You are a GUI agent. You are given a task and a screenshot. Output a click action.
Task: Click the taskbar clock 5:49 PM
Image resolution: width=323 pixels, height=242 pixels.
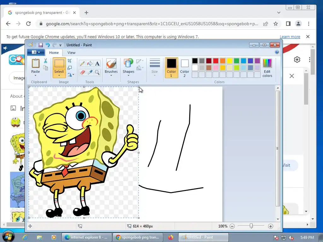pyautogui.click(x=307, y=238)
